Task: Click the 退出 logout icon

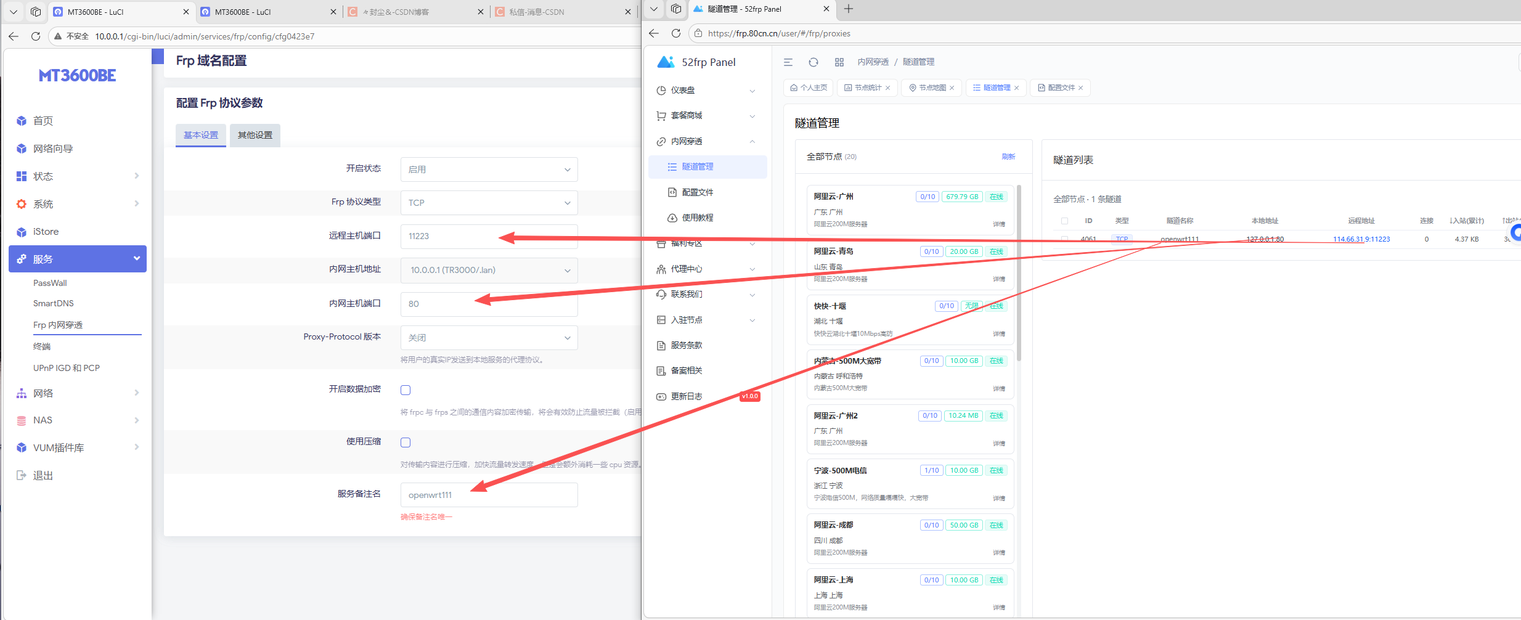Action: [x=22, y=475]
